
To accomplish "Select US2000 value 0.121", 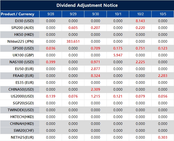I will click(118, 96).
